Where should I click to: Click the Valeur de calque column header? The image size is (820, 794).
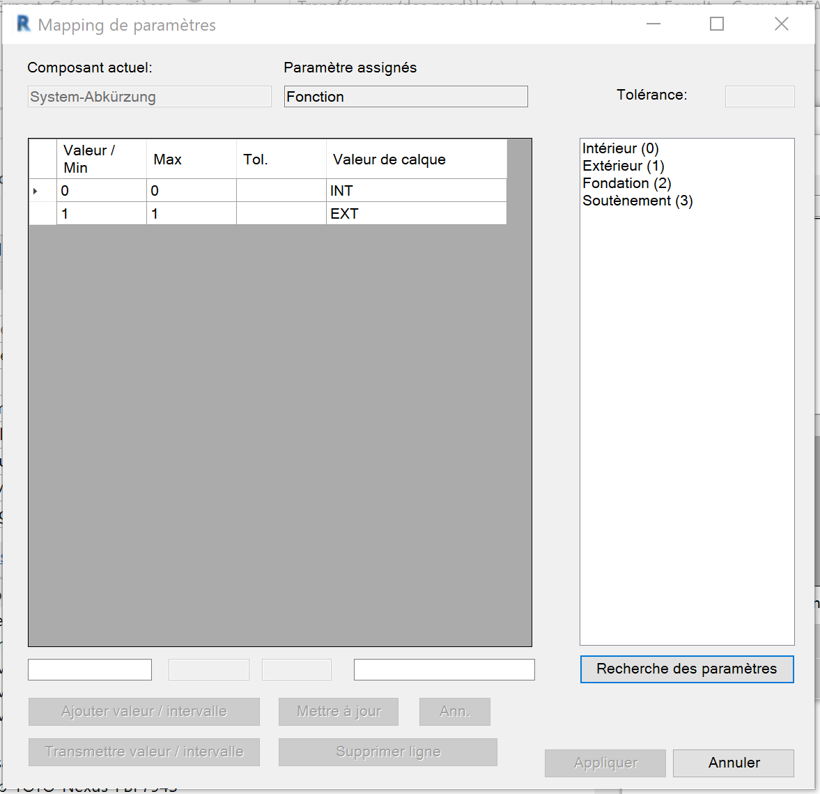point(416,159)
